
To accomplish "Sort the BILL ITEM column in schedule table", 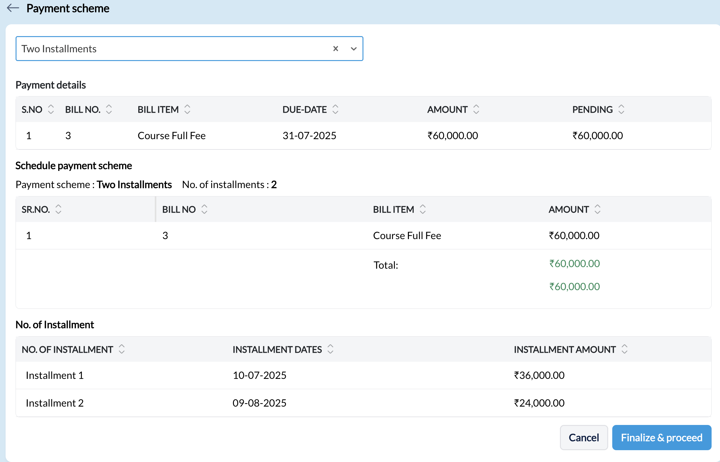I will point(423,209).
